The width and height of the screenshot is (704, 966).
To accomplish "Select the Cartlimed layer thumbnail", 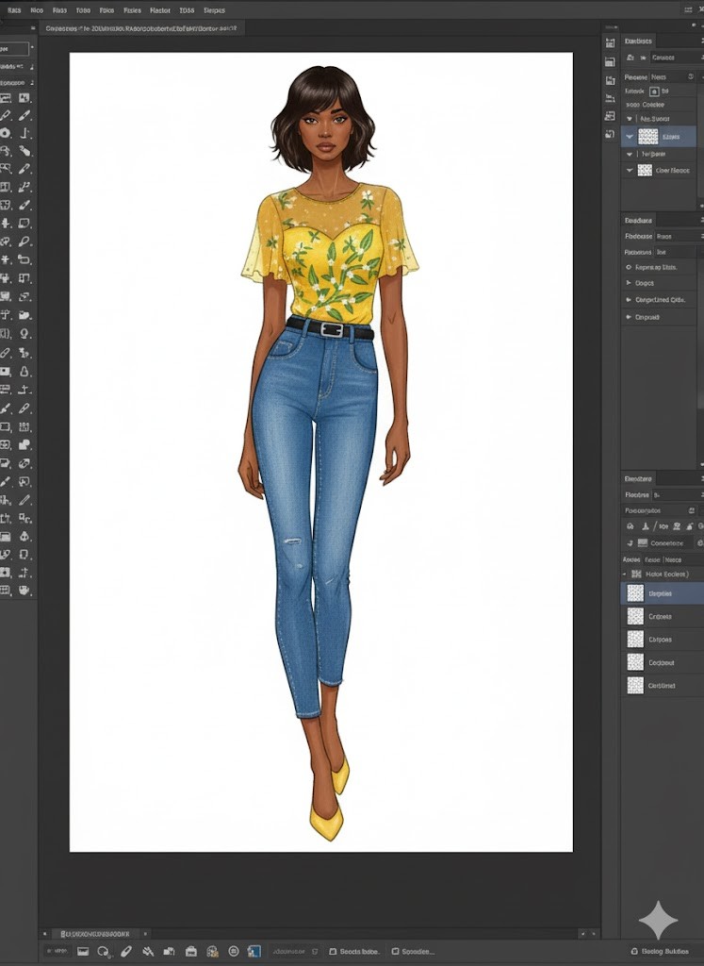I will (635, 686).
